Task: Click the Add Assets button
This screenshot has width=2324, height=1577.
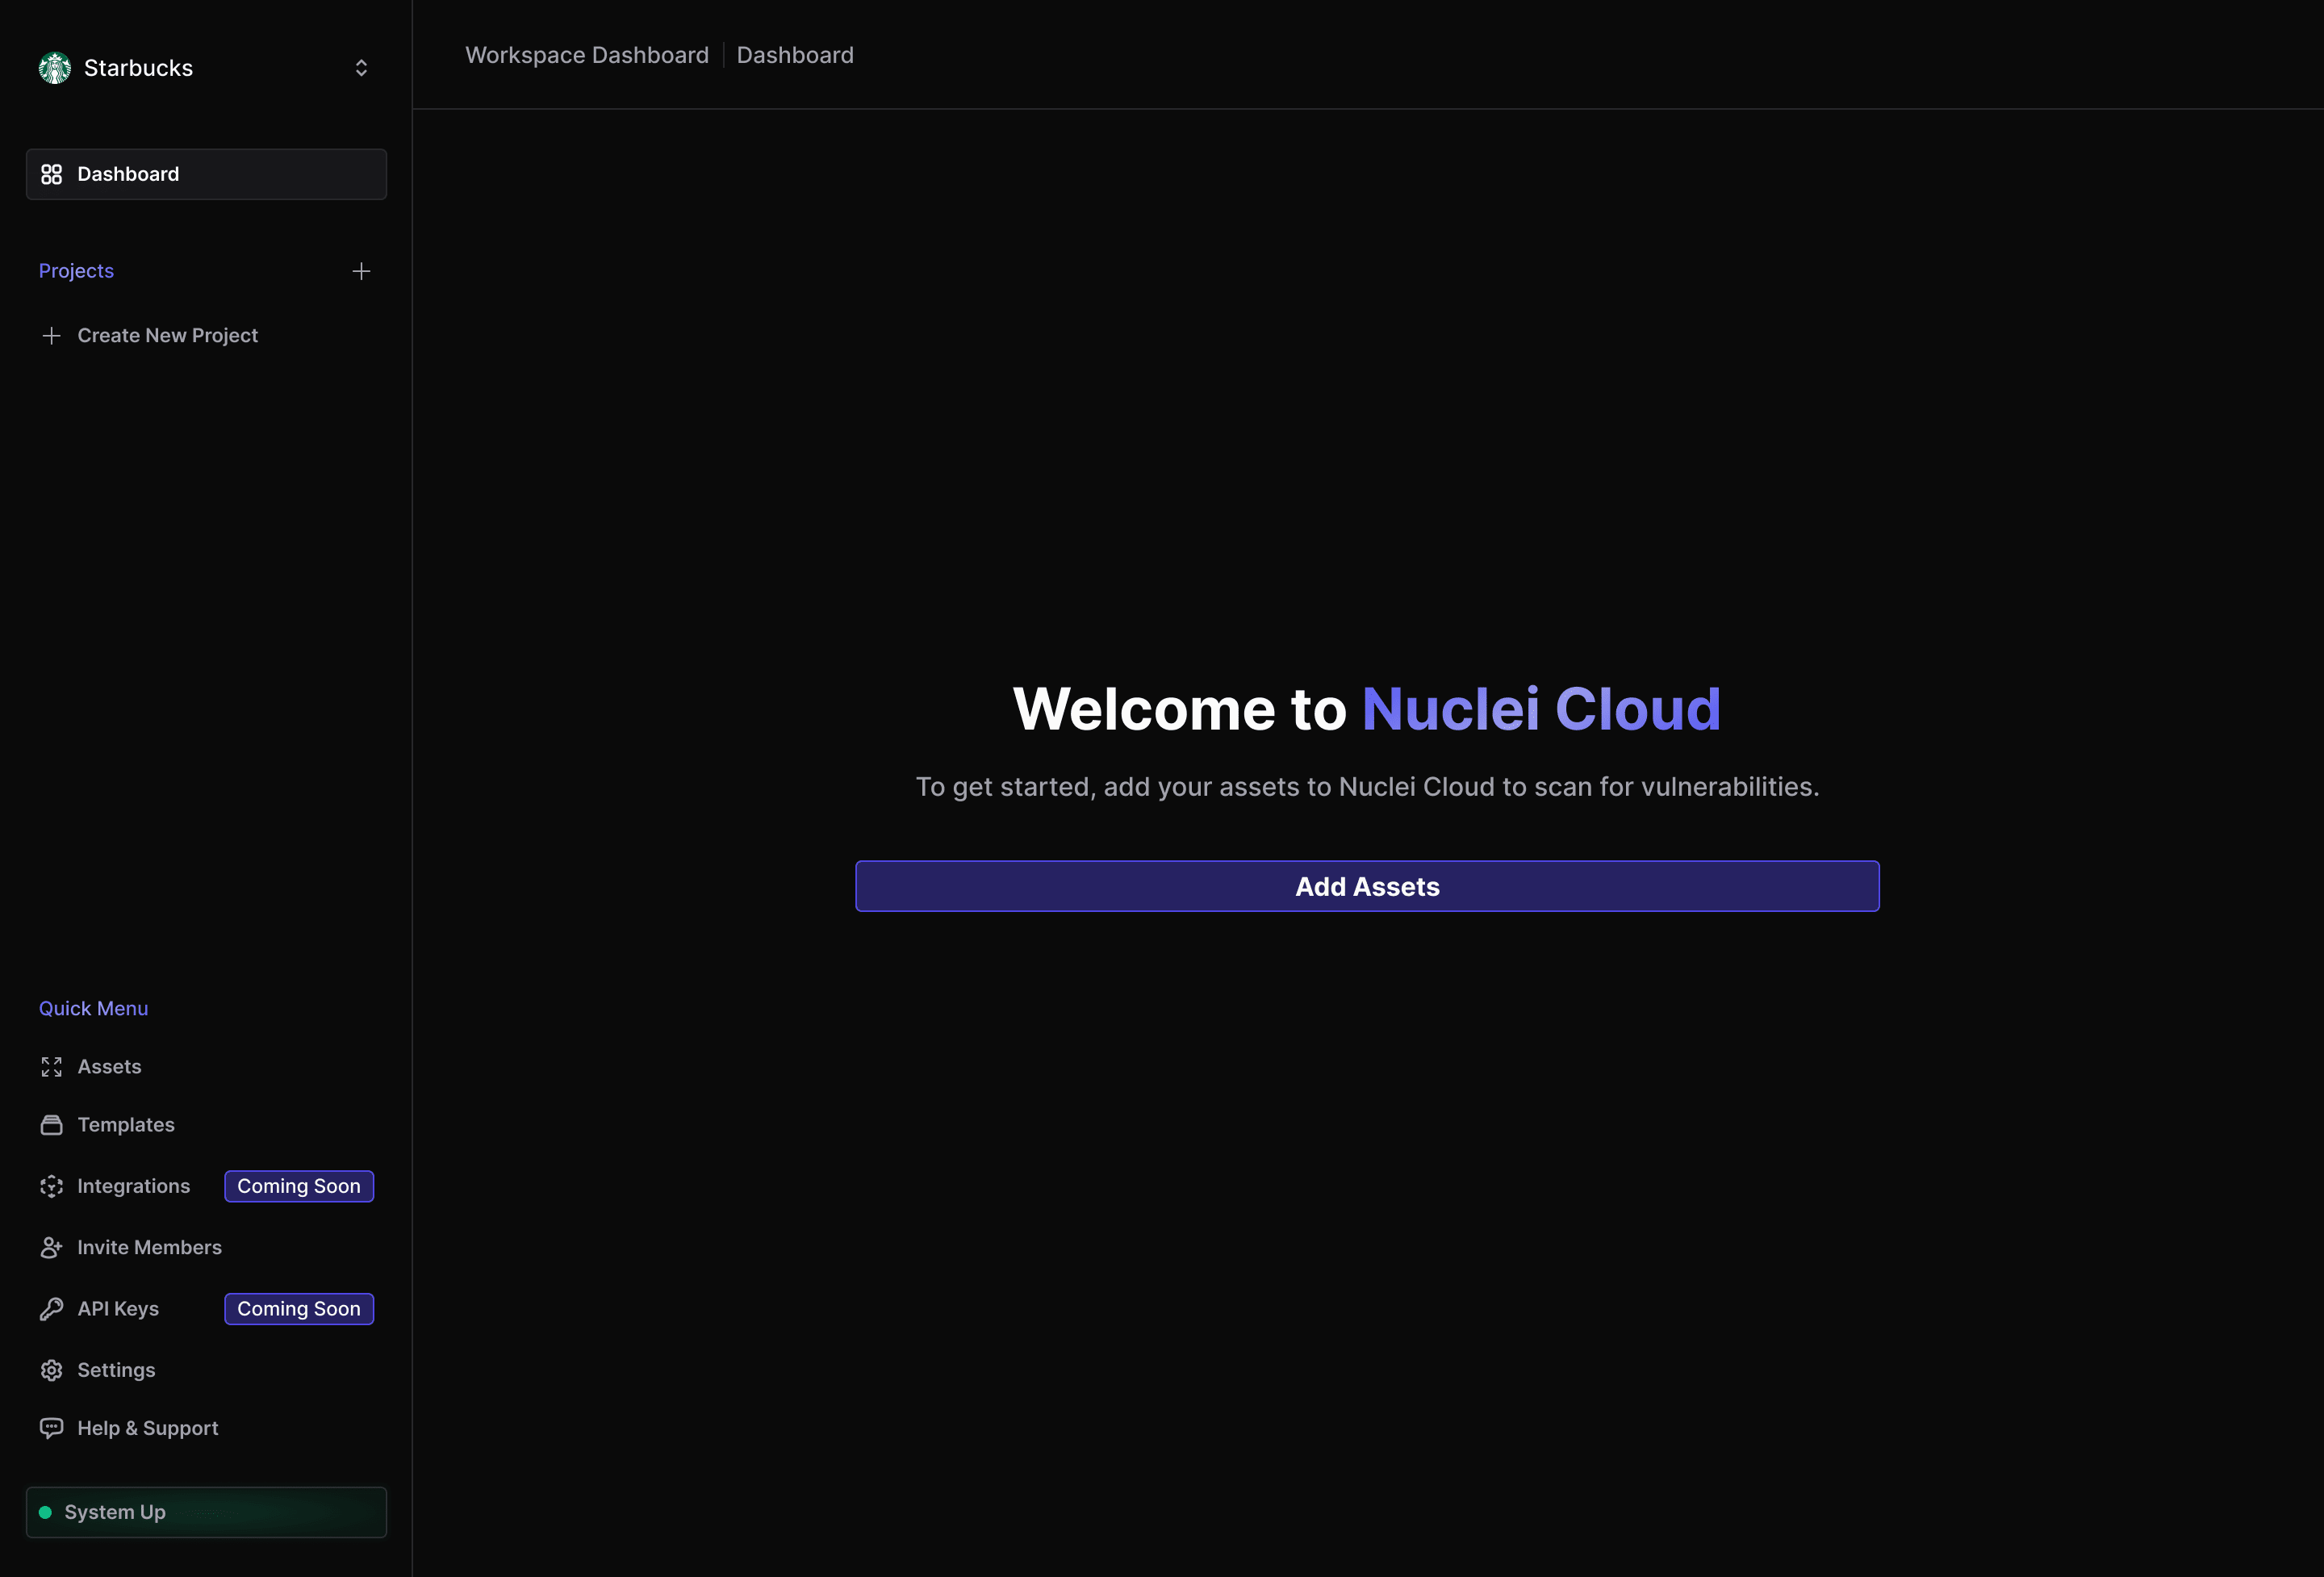Action: 1367,886
